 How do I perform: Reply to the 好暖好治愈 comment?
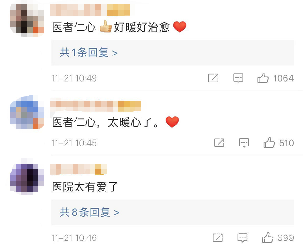(238, 78)
